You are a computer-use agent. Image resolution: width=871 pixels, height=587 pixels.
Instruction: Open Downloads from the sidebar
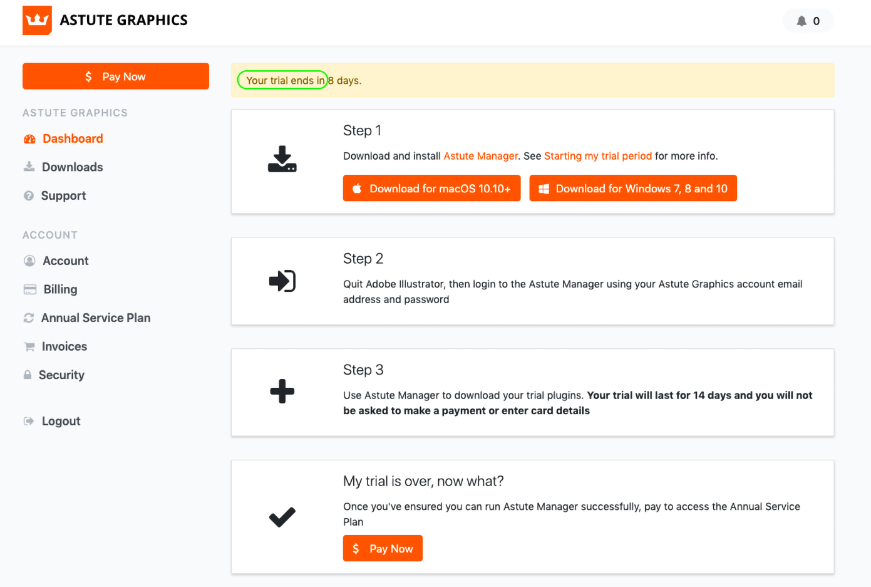72,167
